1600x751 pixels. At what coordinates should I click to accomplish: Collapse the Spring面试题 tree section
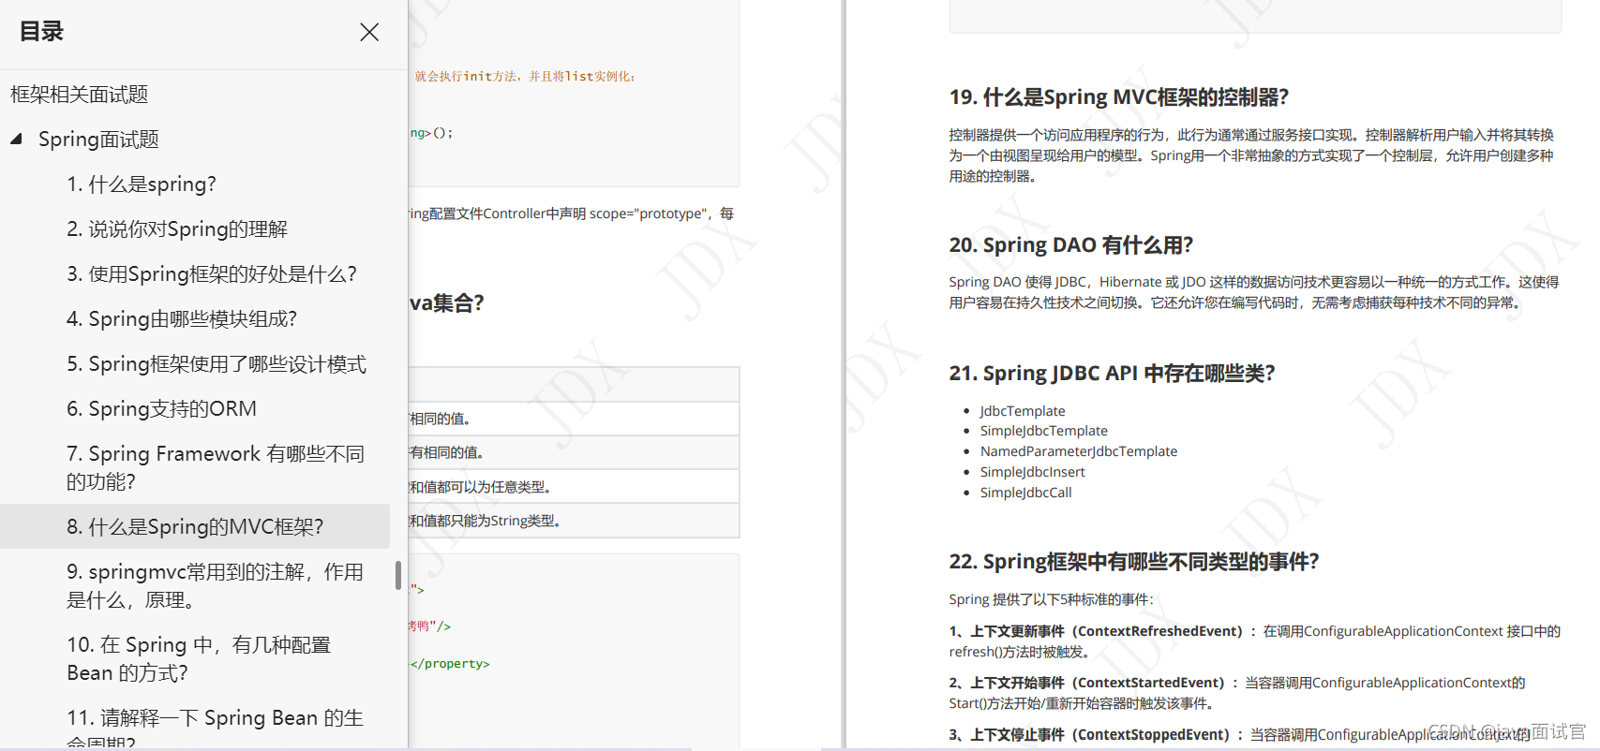(x=16, y=139)
